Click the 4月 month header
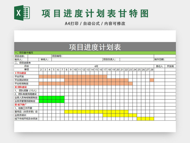The image size is (190, 143). tap(96, 66)
